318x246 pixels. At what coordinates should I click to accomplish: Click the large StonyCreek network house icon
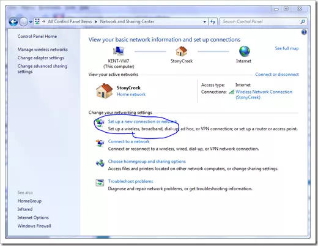click(105, 91)
